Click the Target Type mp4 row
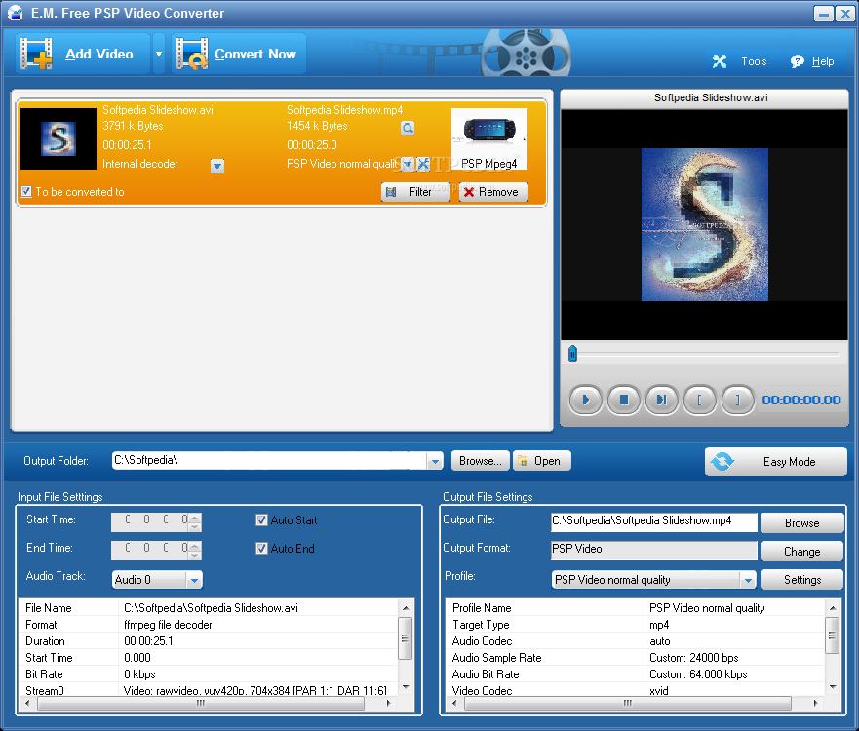The width and height of the screenshot is (859, 731). click(x=636, y=625)
